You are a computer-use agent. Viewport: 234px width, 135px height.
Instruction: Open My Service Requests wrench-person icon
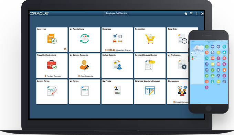[84, 65]
